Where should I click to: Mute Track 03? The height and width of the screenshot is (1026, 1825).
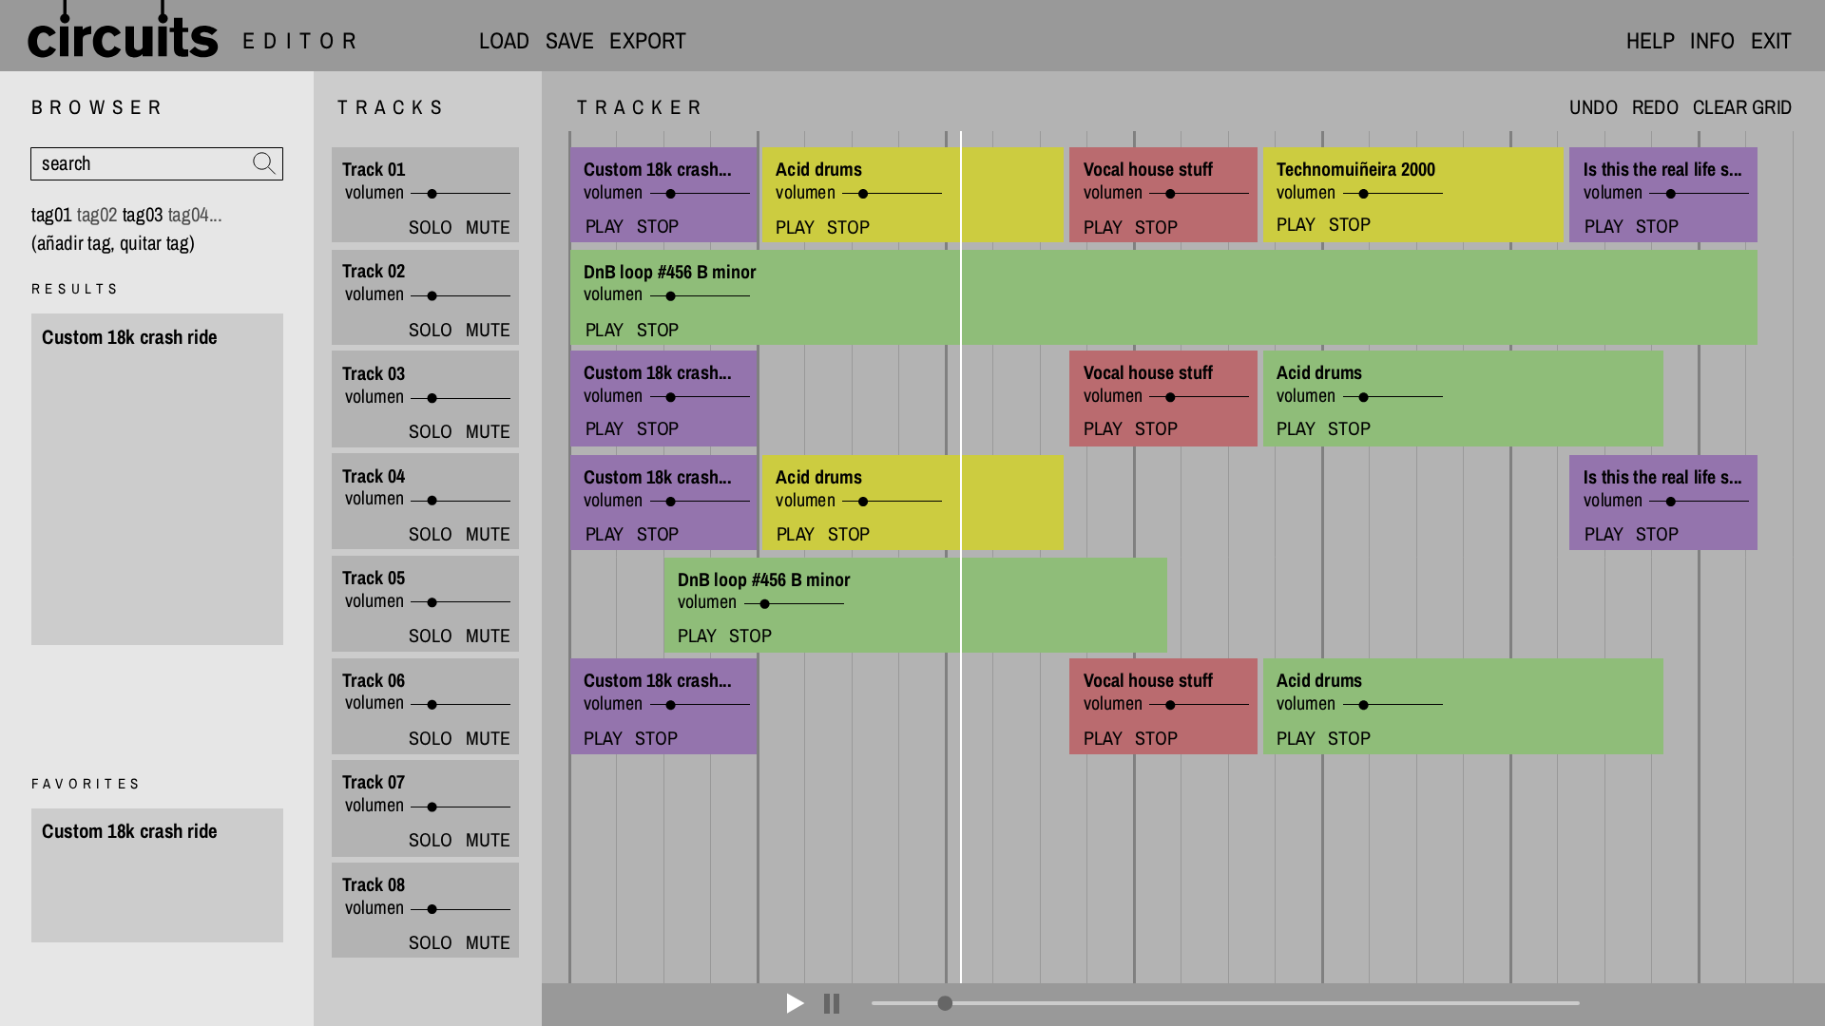[x=488, y=431]
